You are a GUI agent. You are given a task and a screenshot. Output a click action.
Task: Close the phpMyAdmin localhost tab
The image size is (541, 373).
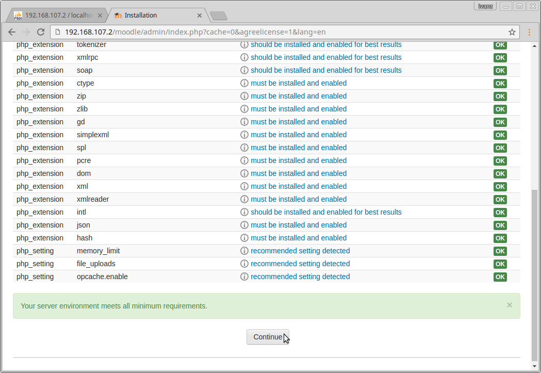(100, 15)
